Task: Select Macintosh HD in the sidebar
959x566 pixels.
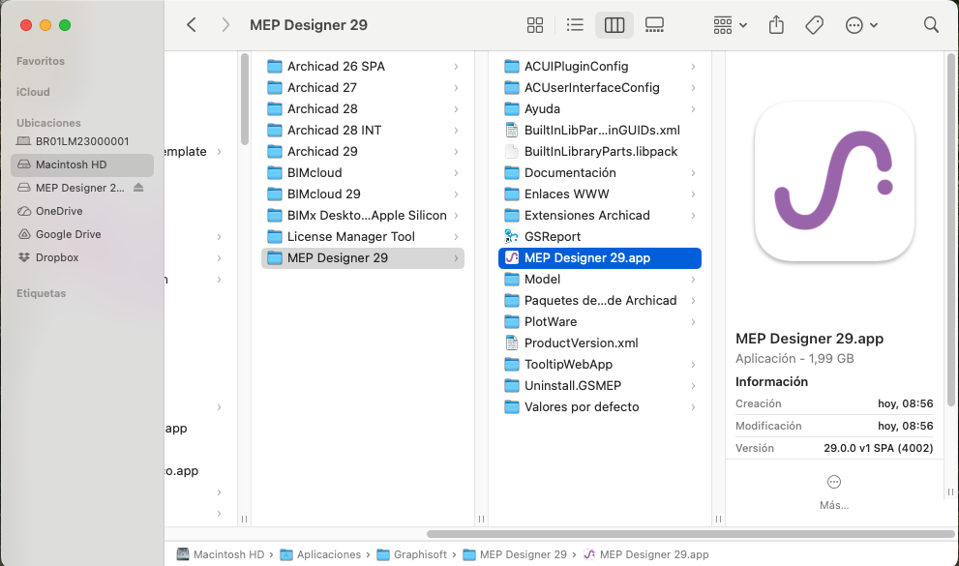Action: [x=82, y=164]
